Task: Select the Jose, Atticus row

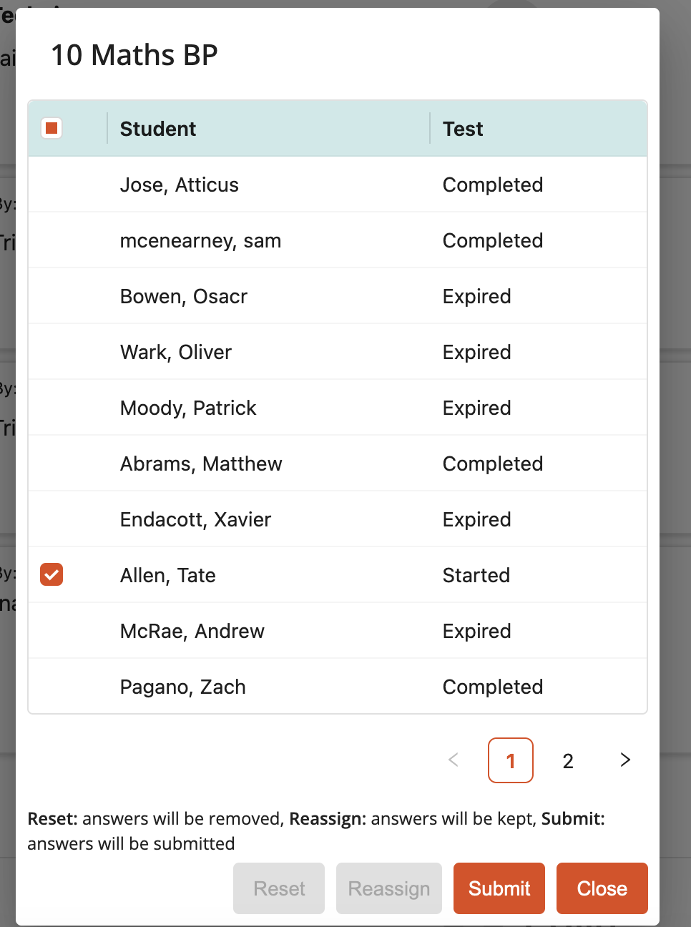Action: coord(338,185)
